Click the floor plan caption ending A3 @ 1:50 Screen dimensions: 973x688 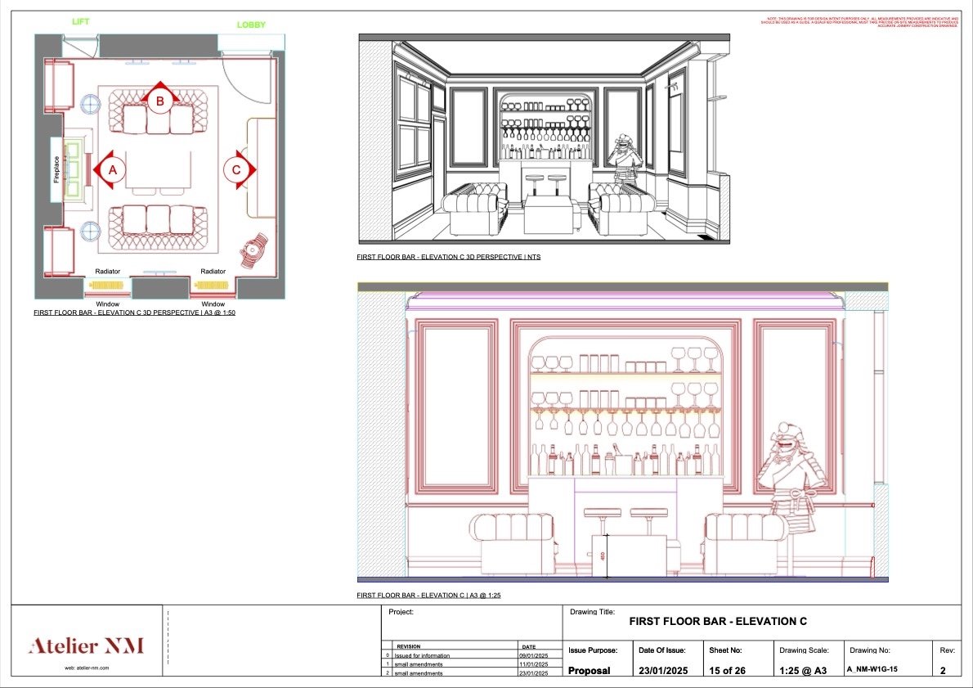pyautogui.click(x=134, y=313)
